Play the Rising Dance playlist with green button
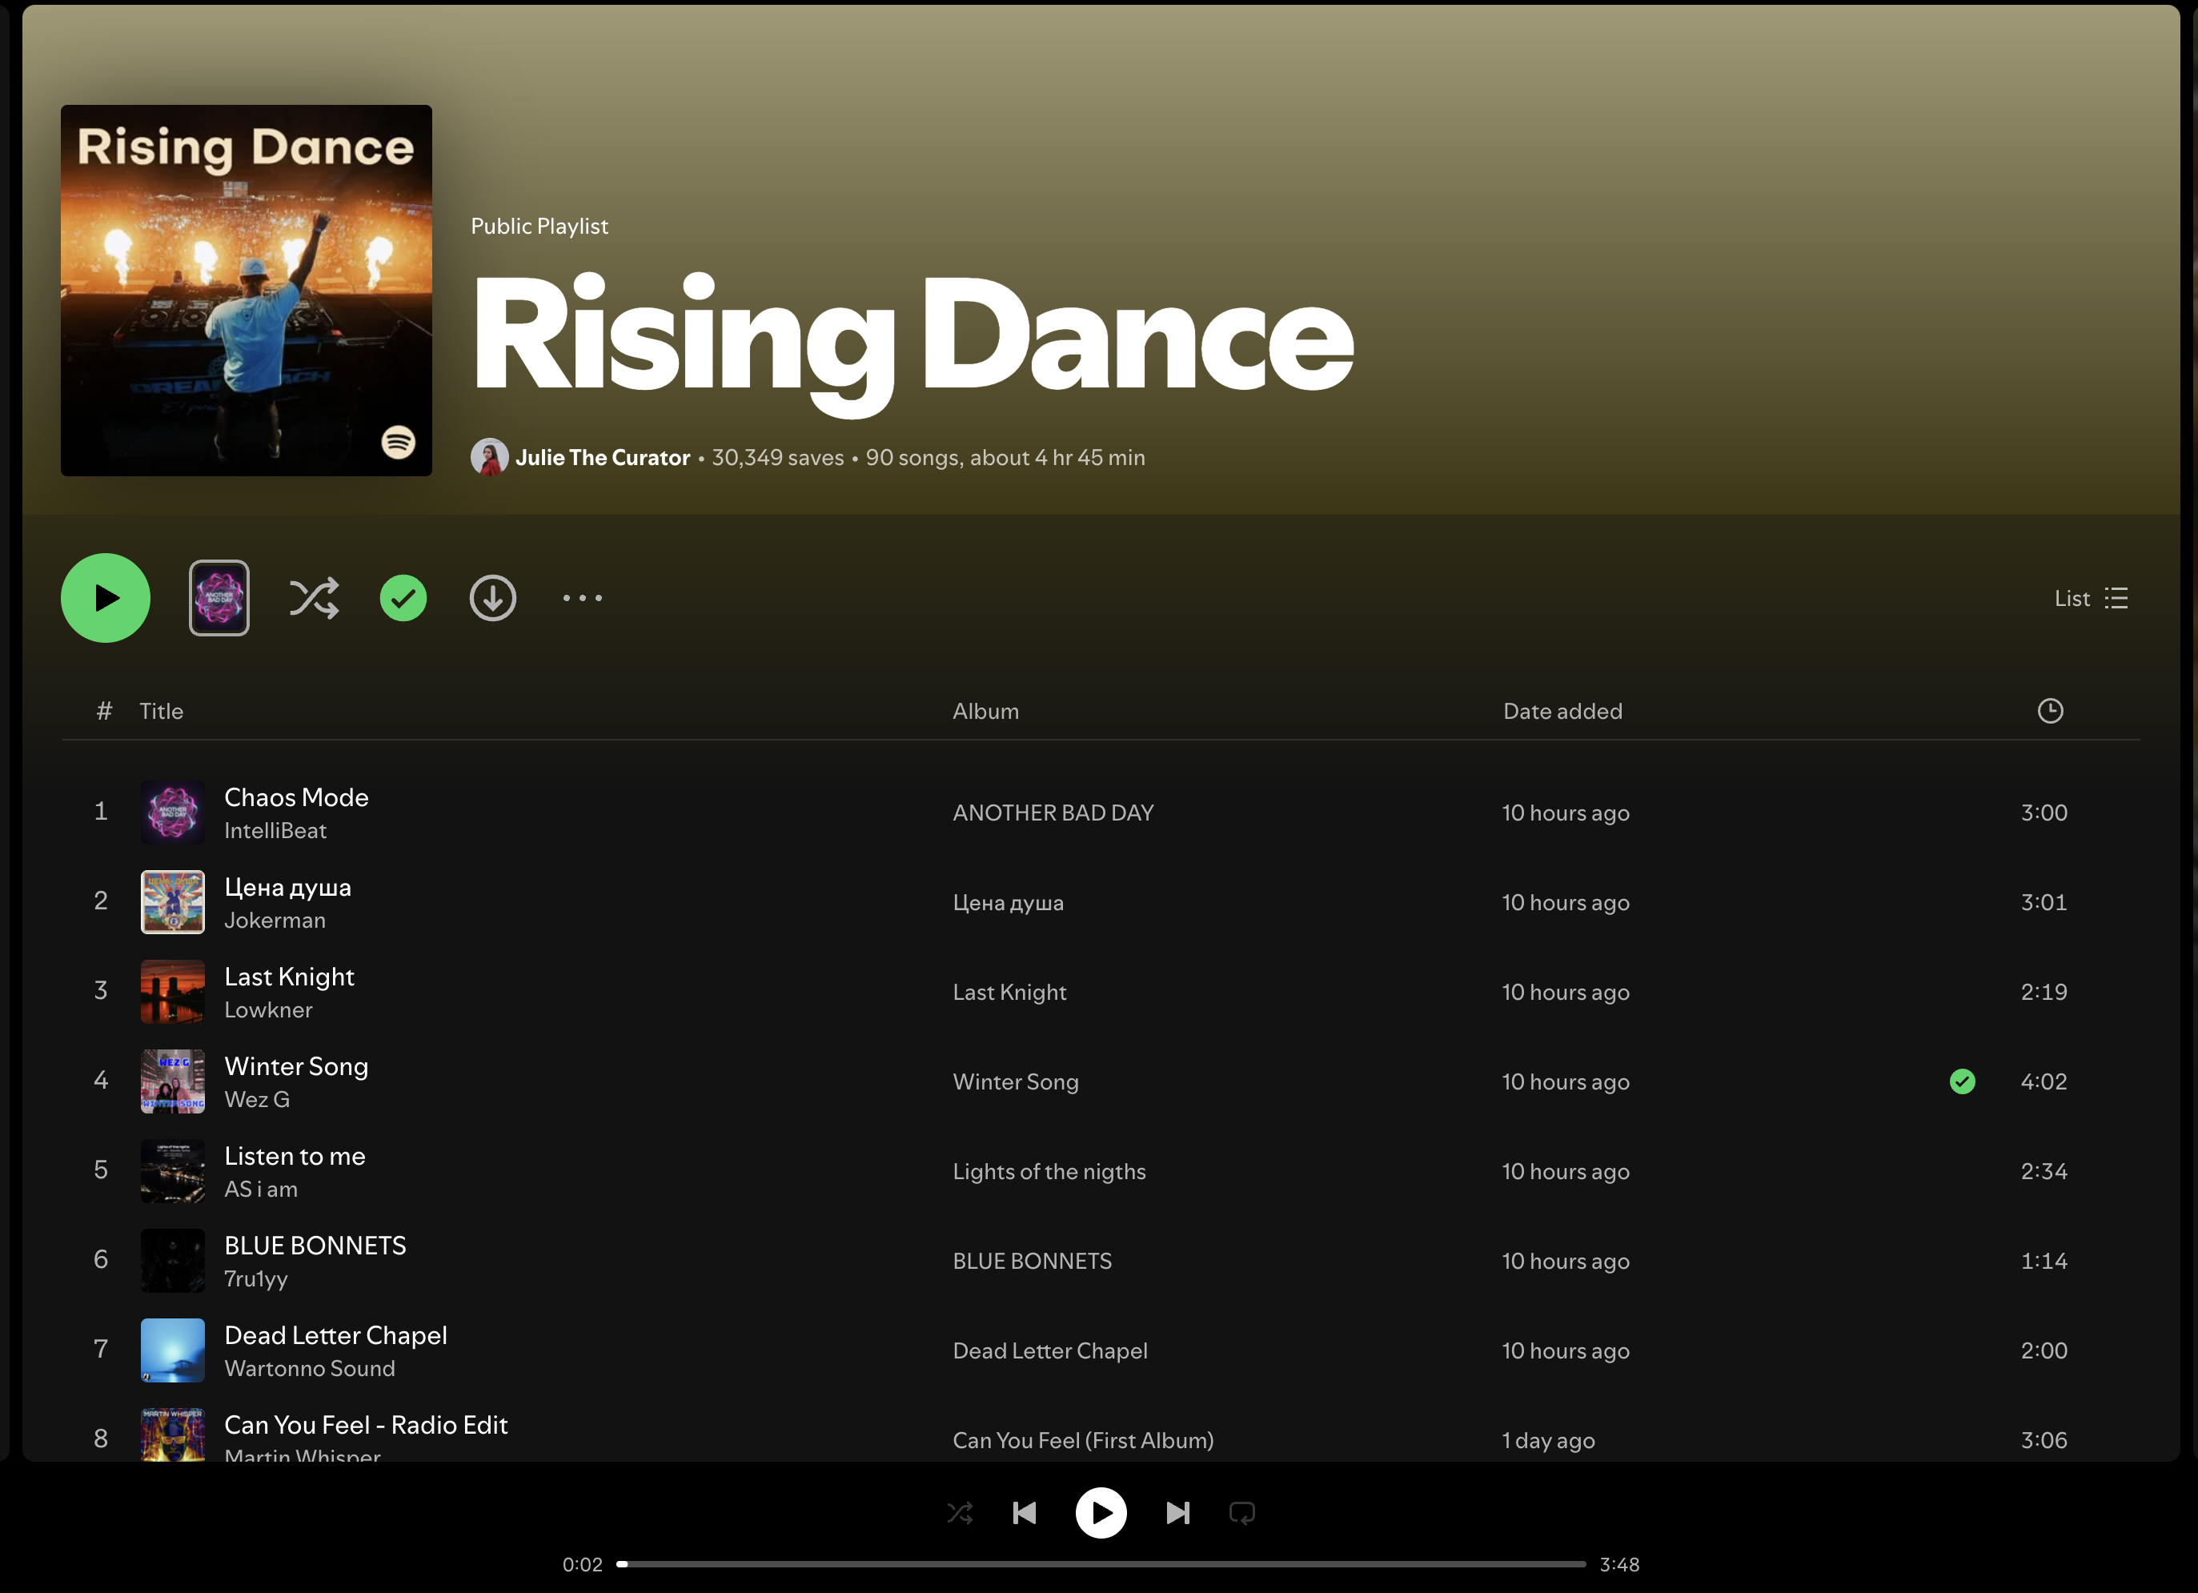The height and width of the screenshot is (1593, 2198). pos(106,598)
